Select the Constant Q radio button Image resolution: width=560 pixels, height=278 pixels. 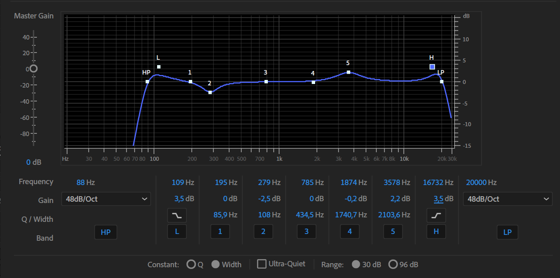[x=191, y=264]
